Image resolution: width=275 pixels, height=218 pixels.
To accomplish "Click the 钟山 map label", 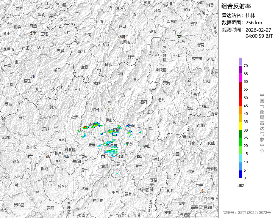I will (x=147, y=146).
